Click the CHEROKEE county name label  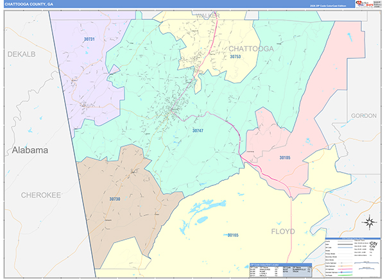pyautogui.click(x=41, y=196)
